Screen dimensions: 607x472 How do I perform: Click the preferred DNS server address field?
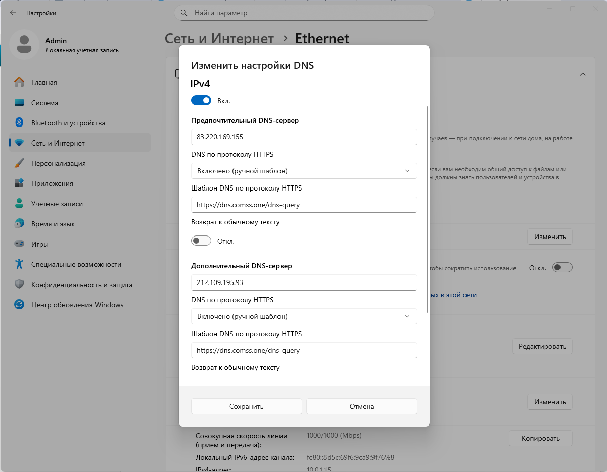click(304, 137)
